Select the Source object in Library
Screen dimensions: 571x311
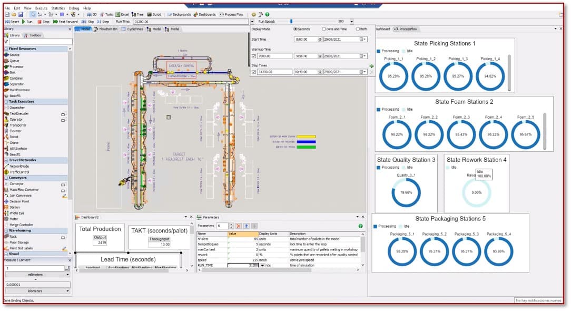(x=12, y=55)
